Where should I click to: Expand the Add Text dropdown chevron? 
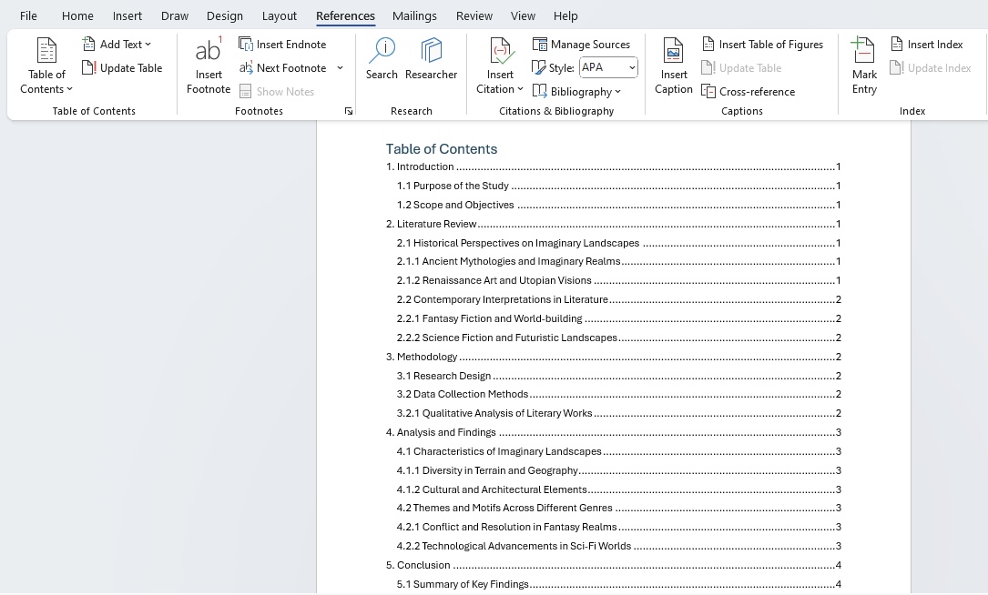point(148,44)
